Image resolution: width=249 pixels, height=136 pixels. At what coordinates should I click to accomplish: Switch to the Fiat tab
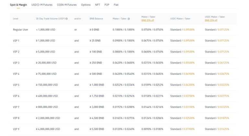(x=116, y=5)
